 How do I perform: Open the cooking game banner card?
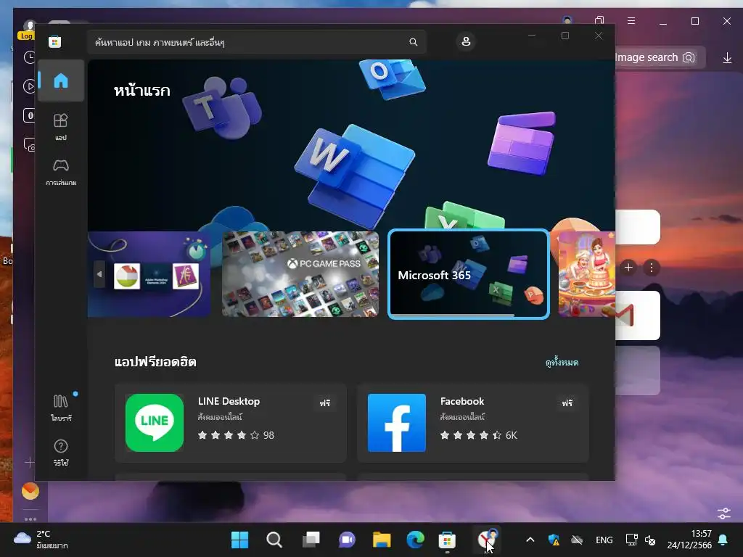586,273
